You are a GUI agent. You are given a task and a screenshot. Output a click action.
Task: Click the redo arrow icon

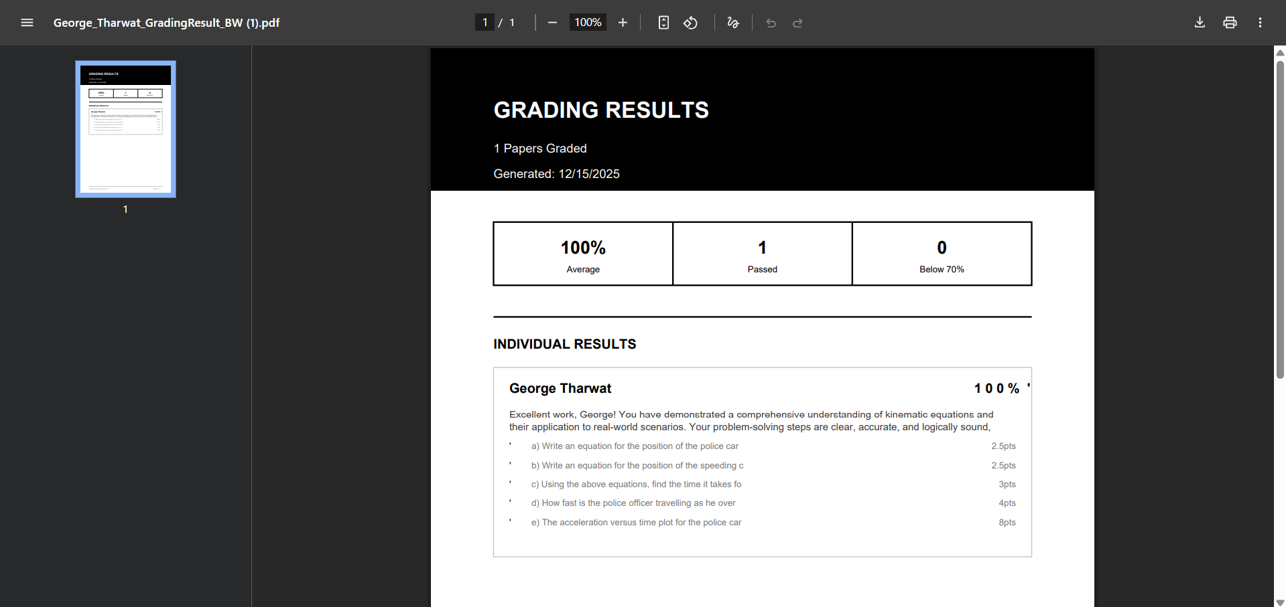797,23
